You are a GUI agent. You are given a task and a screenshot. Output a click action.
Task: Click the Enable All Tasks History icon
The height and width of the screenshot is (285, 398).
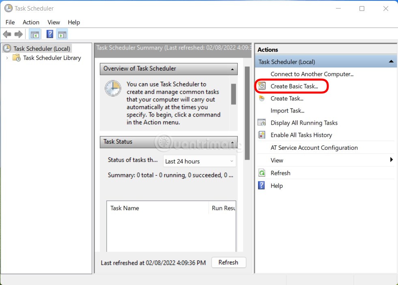point(262,135)
